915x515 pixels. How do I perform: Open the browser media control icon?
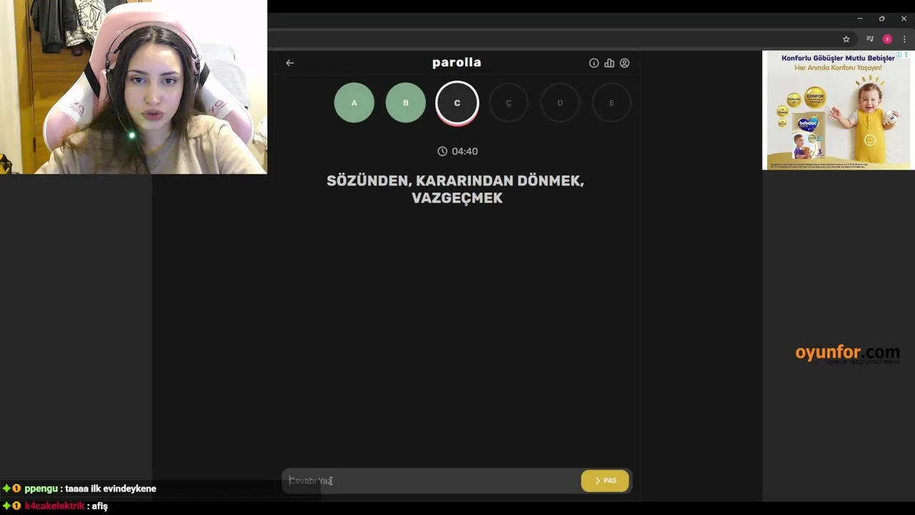point(870,39)
